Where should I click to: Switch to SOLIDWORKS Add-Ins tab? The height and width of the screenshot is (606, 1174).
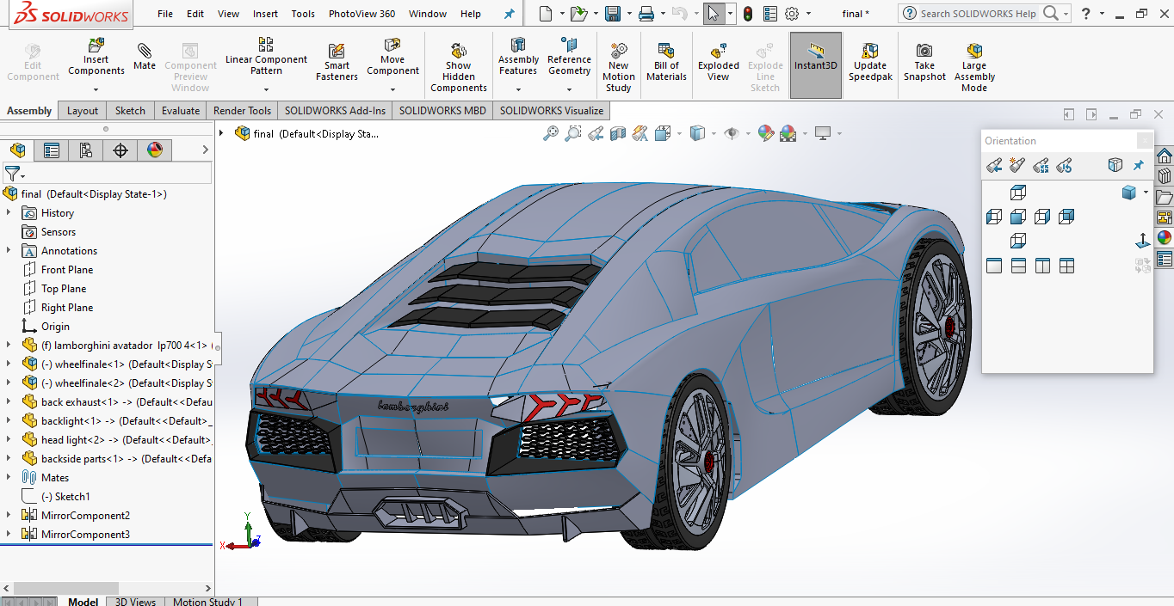[x=335, y=110]
